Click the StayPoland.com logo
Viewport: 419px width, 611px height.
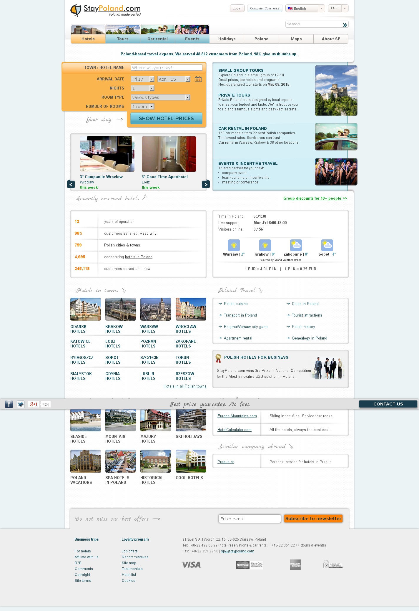click(x=106, y=10)
